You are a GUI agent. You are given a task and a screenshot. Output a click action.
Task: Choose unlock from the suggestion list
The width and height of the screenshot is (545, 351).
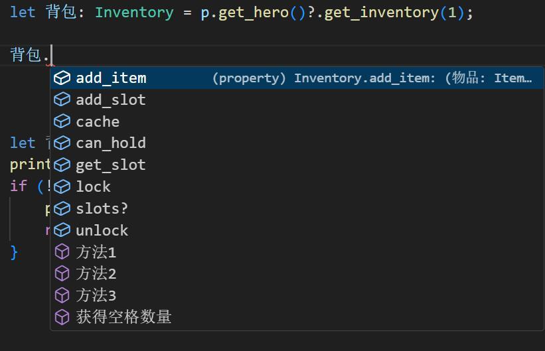tap(102, 230)
